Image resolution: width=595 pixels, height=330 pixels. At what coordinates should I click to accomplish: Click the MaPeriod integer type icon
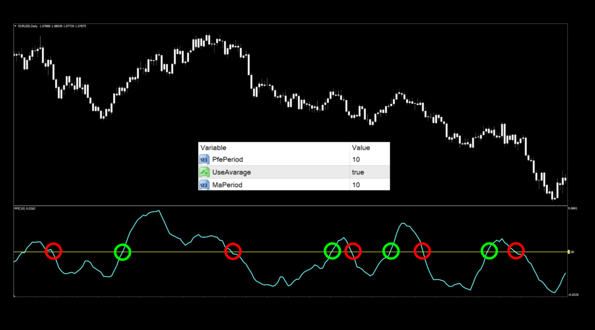pyautogui.click(x=203, y=184)
